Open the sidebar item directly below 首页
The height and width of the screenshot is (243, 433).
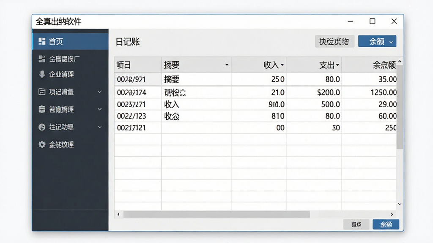click(x=71, y=59)
